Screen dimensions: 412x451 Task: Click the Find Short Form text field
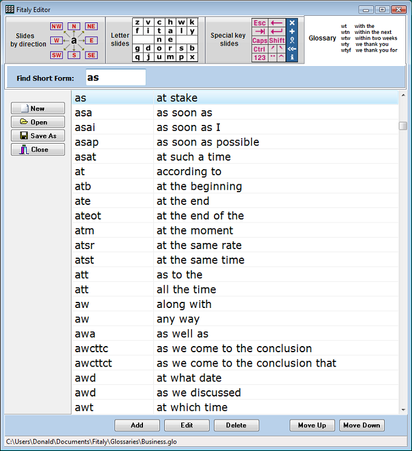click(116, 78)
